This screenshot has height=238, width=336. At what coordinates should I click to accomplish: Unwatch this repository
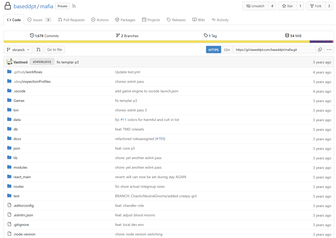coord(255,6)
